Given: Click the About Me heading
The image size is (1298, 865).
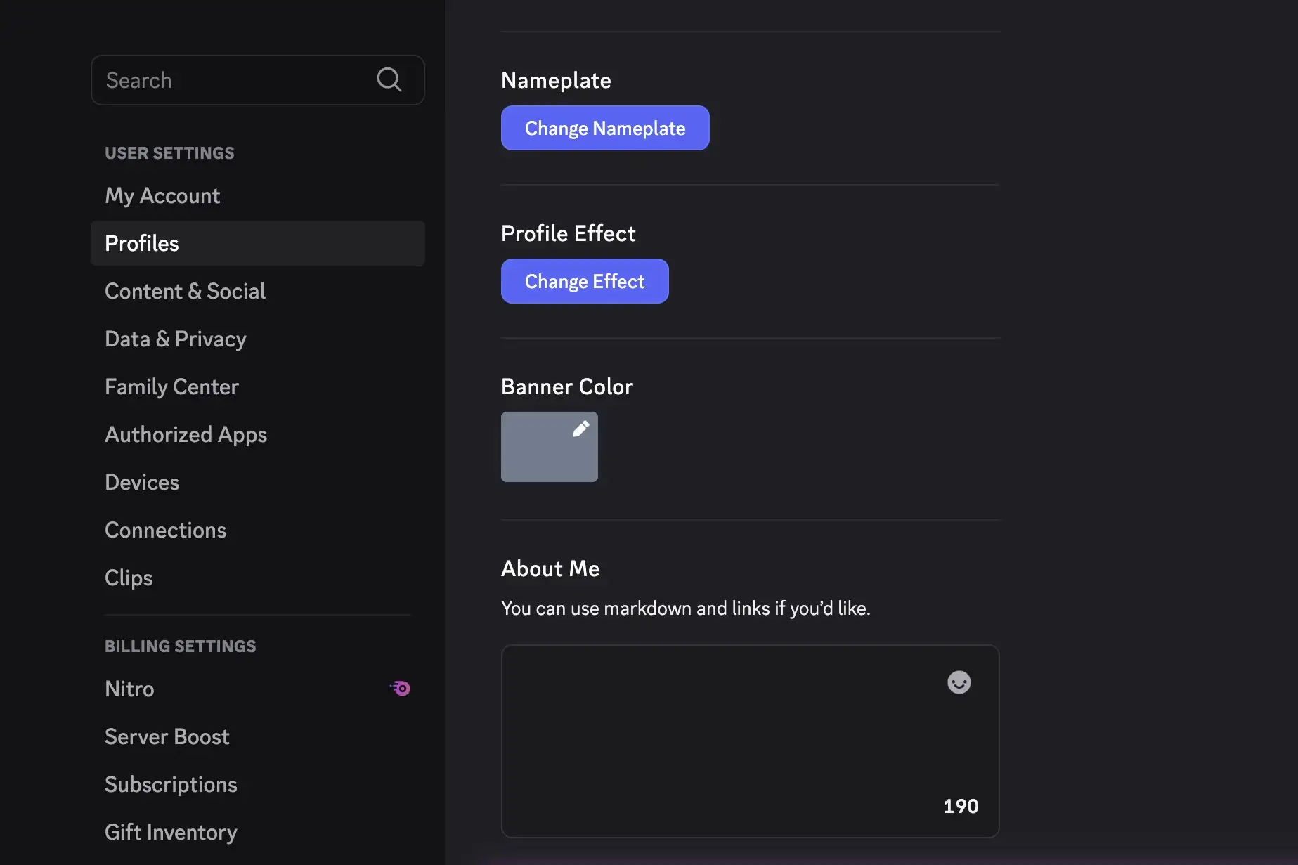Looking at the screenshot, I should click(x=550, y=568).
